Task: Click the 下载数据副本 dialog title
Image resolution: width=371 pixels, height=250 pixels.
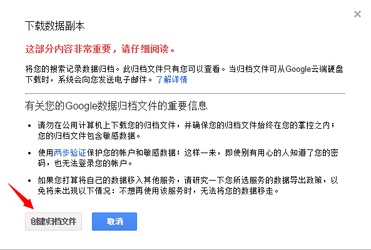Action: coord(54,26)
